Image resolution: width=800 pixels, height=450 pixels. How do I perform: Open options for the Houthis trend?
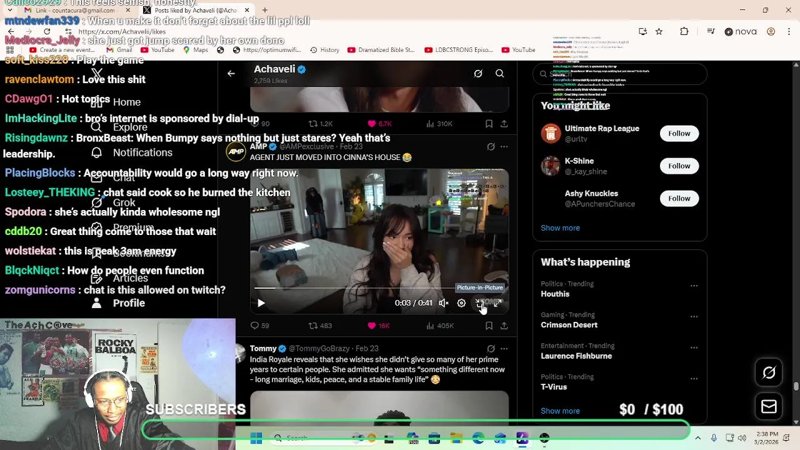(x=694, y=286)
